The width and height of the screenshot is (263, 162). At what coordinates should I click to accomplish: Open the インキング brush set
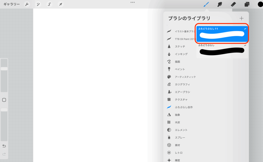177,54
